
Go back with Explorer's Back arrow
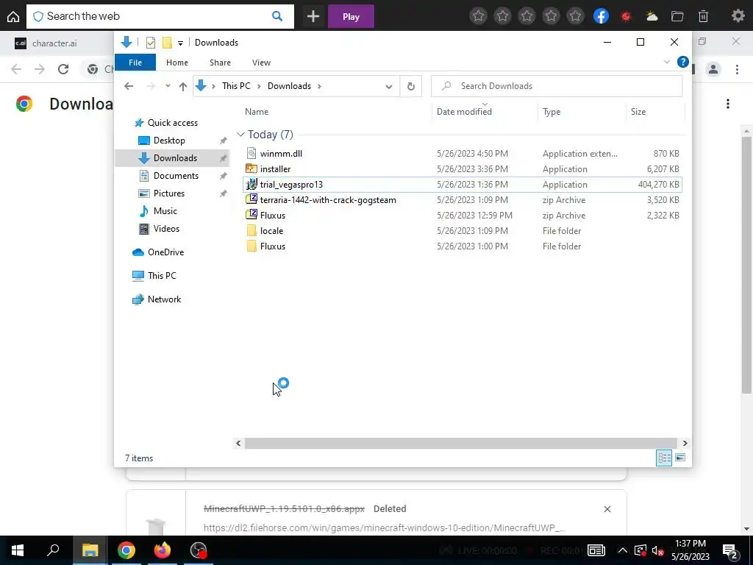(128, 86)
